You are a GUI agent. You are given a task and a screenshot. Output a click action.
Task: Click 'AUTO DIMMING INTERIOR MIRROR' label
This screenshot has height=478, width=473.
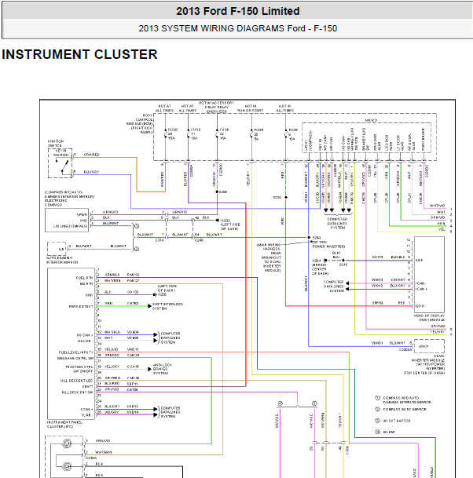tap(62, 260)
